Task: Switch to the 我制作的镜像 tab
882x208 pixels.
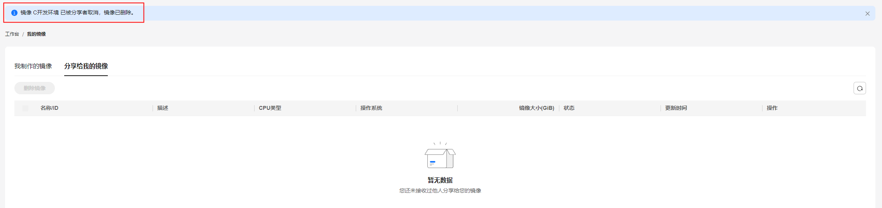Action: [x=33, y=66]
